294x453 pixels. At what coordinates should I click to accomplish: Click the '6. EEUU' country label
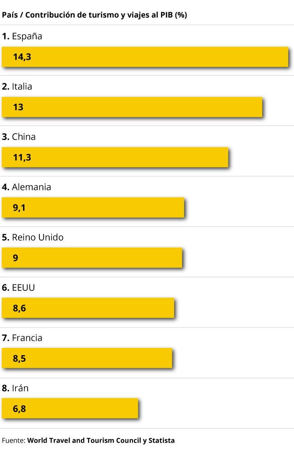[19, 288]
